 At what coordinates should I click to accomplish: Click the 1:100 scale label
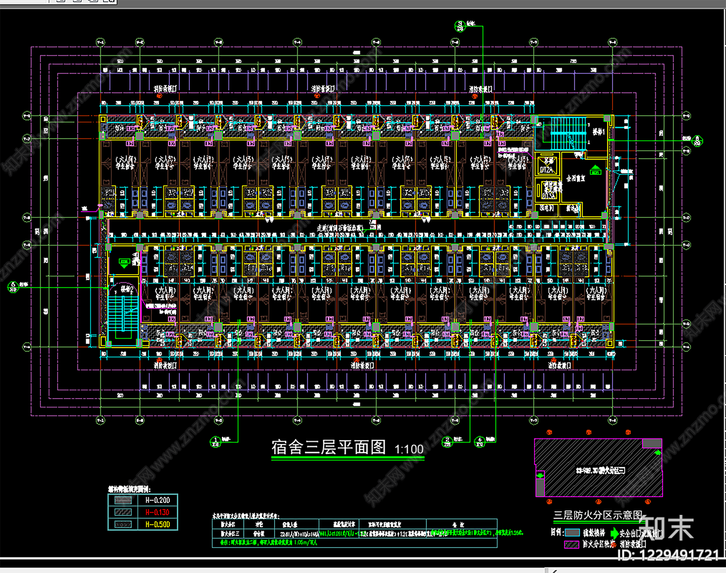(409, 450)
